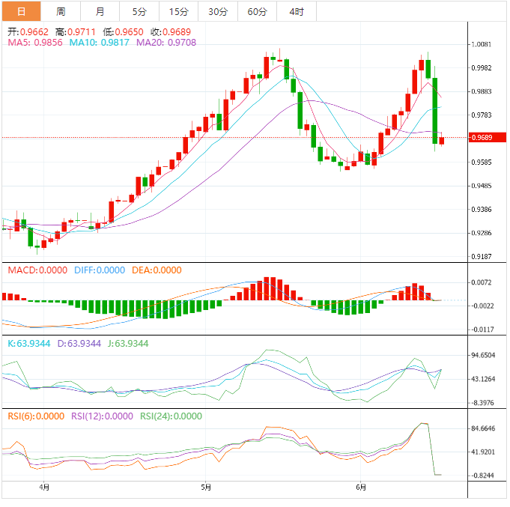The height and width of the screenshot is (507, 510).
Task: Click the 0.9386 price axis label
Action: pyautogui.click(x=482, y=210)
